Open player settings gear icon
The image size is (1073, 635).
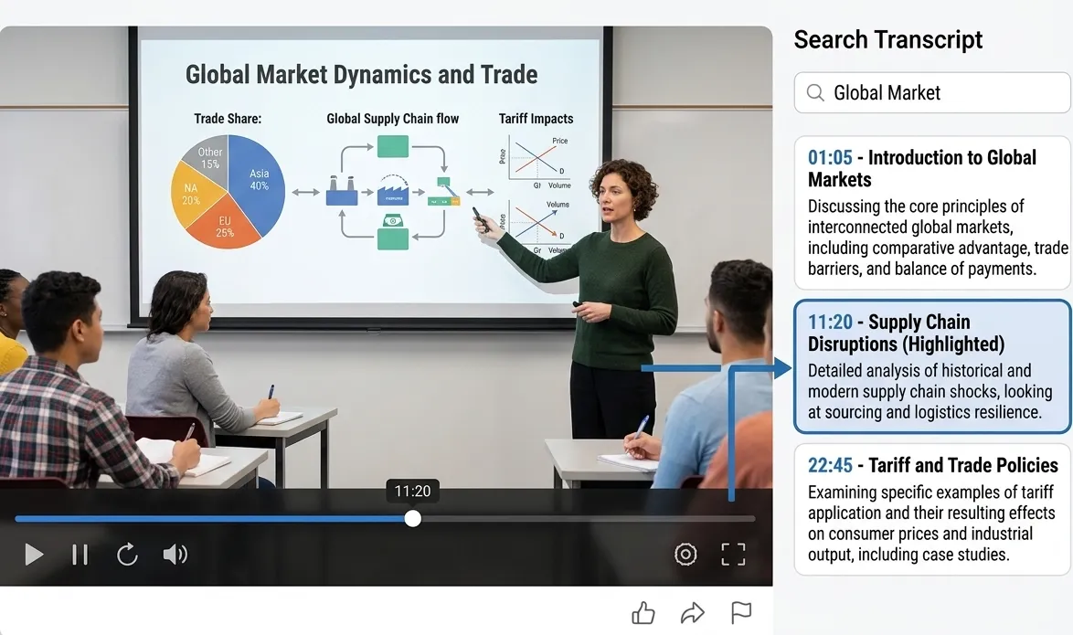pyautogui.click(x=685, y=554)
